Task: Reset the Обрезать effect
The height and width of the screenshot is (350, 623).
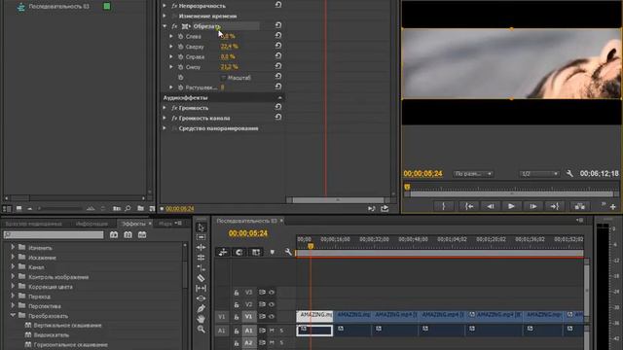Action: (x=278, y=25)
